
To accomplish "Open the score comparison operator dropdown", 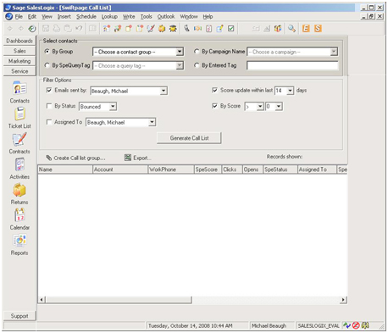I will [x=260, y=107].
